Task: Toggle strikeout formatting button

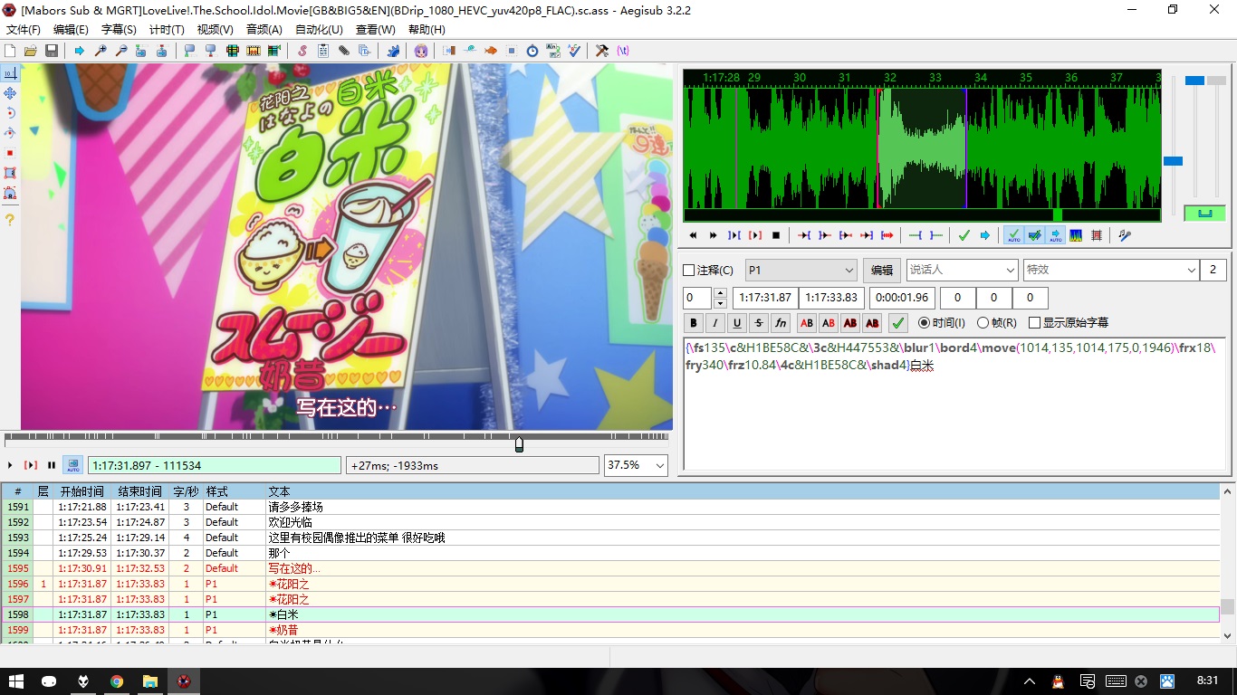Action: coord(759,323)
